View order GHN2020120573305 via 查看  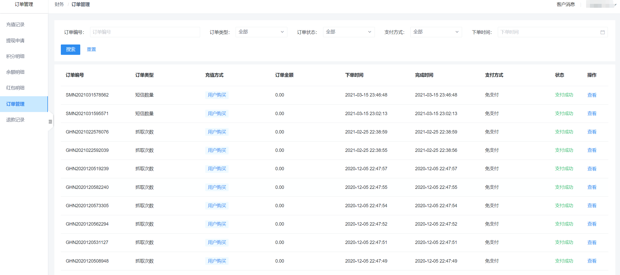pos(592,206)
